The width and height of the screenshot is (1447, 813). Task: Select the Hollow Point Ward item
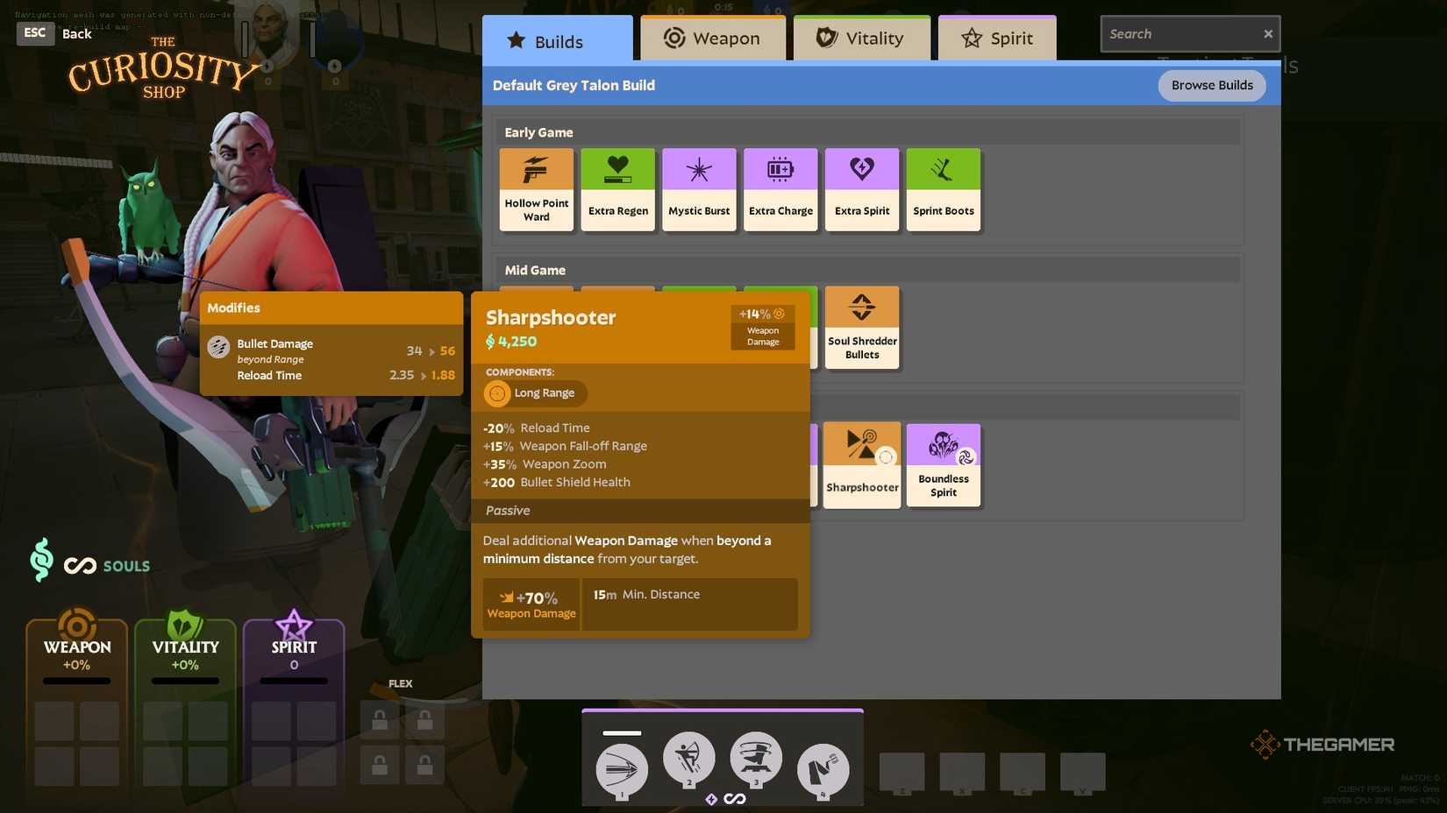pyautogui.click(x=536, y=189)
